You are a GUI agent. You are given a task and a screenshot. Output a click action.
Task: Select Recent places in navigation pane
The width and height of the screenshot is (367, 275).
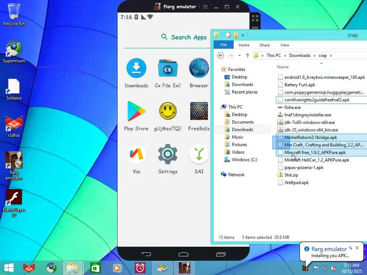[x=244, y=92]
